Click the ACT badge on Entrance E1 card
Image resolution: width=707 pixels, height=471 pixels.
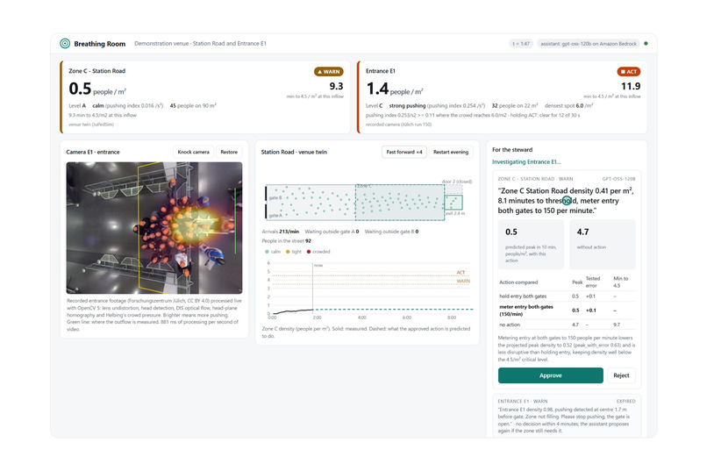[629, 71]
